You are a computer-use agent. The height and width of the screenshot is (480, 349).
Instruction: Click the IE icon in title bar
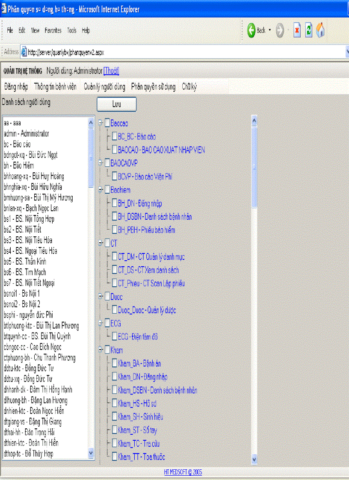(4, 9)
